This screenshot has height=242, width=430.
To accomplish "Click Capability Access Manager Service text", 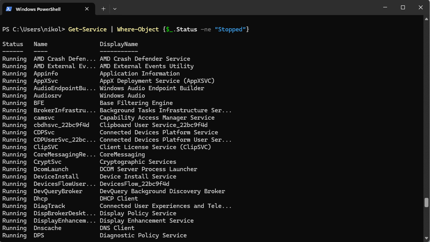I will point(157,118).
